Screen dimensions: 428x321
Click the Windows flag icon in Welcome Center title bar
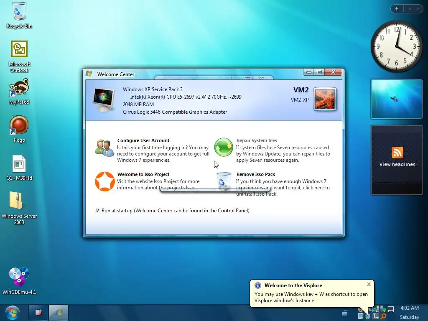pyautogui.click(x=89, y=74)
